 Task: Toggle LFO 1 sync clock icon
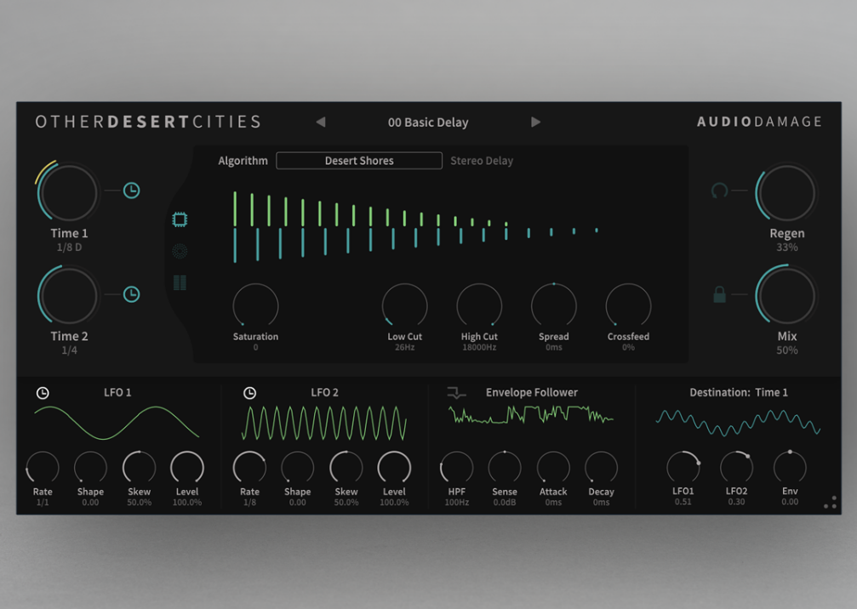43,393
